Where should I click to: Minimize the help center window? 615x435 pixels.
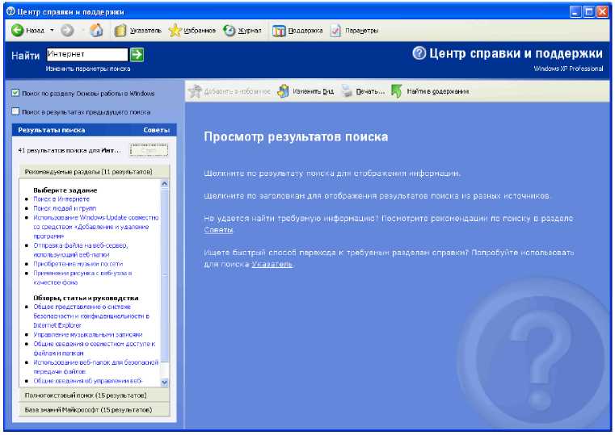point(575,12)
